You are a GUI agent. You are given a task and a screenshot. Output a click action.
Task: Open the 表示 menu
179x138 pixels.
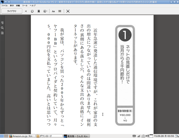click(x=12, y=6)
